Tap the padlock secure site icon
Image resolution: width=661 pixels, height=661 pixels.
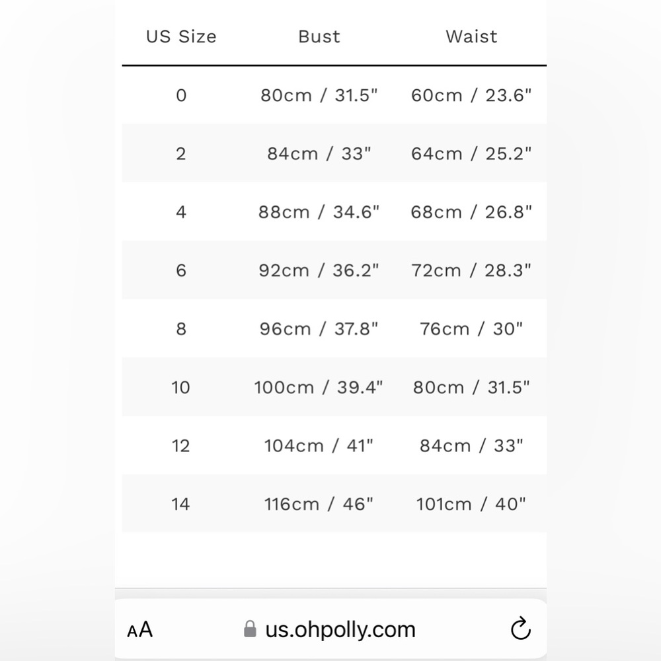coord(250,629)
